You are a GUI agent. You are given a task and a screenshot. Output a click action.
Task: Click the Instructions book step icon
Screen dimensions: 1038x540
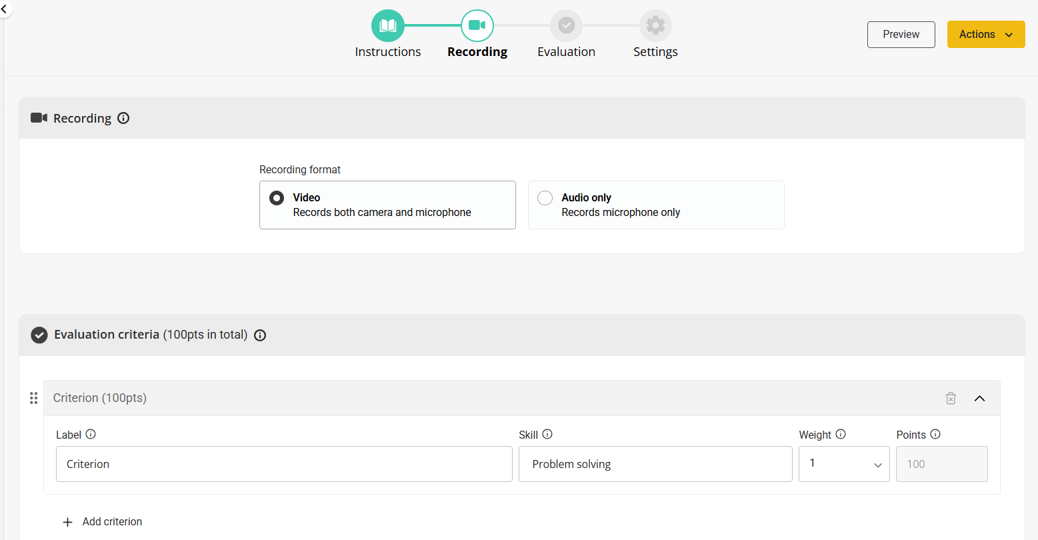387,25
